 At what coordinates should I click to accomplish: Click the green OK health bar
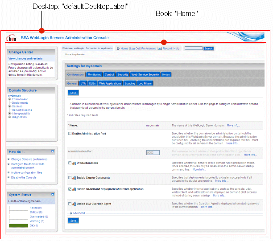[x=18, y=226]
